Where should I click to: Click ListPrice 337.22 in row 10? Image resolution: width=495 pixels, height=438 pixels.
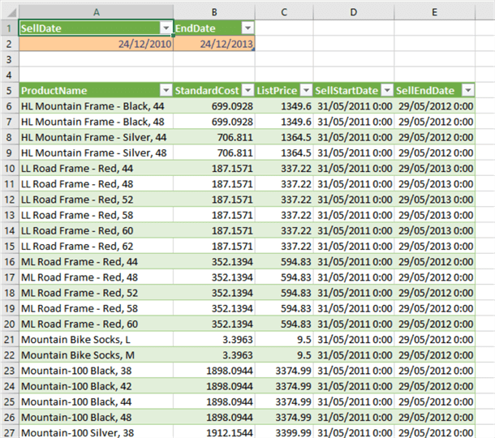[284, 169]
